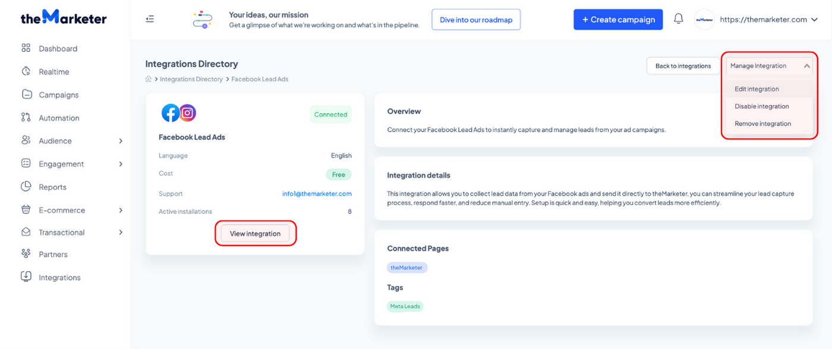
Task: Click the View integration button
Action: click(x=255, y=234)
